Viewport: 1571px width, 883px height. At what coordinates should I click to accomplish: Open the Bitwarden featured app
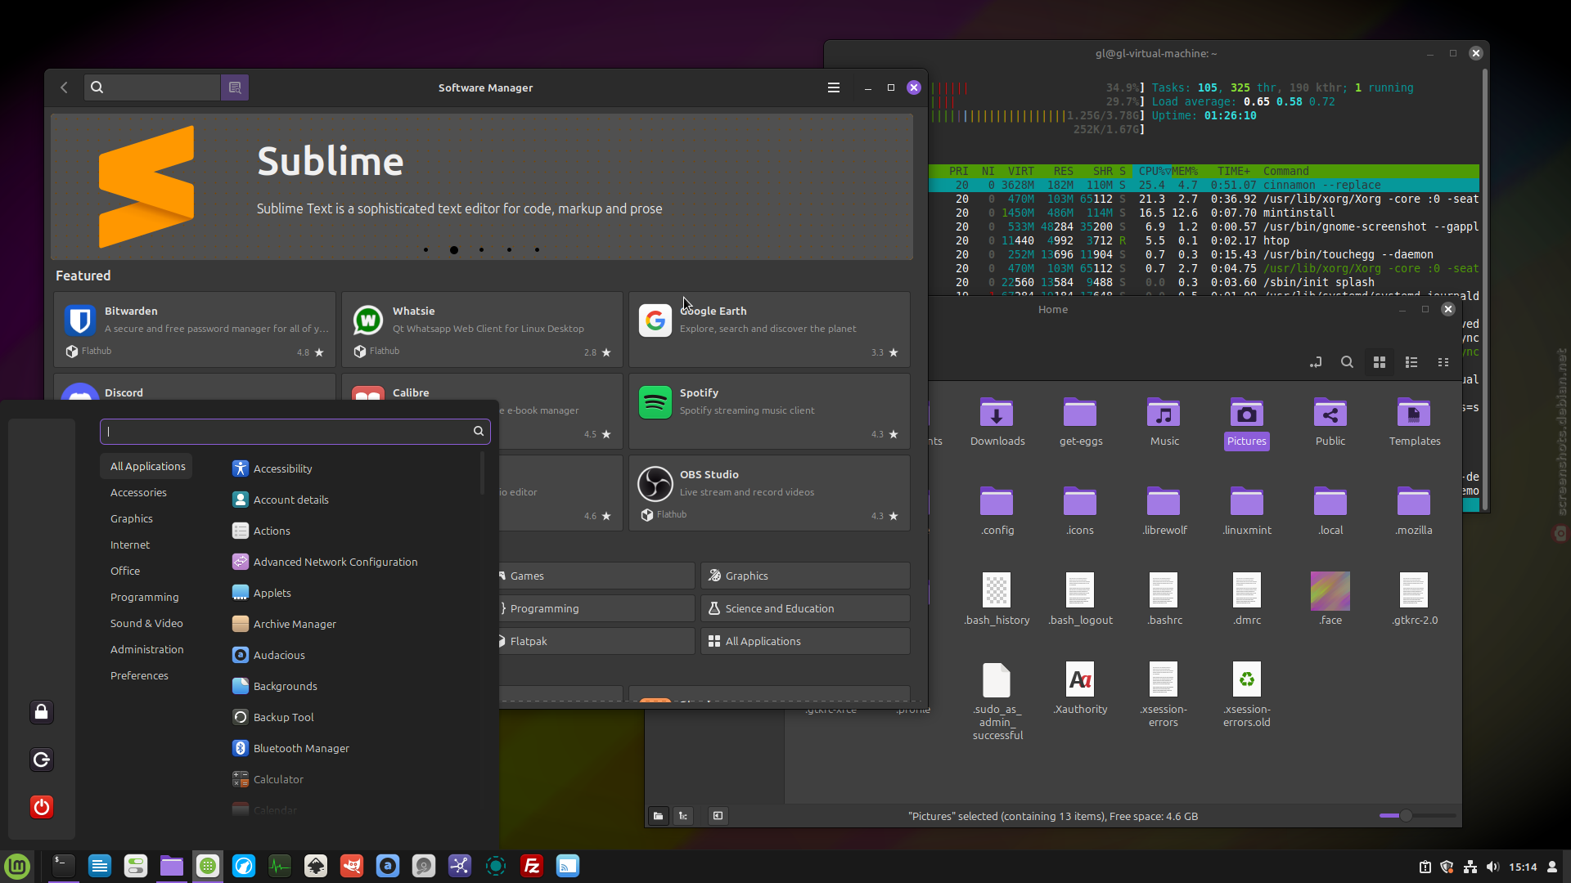point(195,329)
